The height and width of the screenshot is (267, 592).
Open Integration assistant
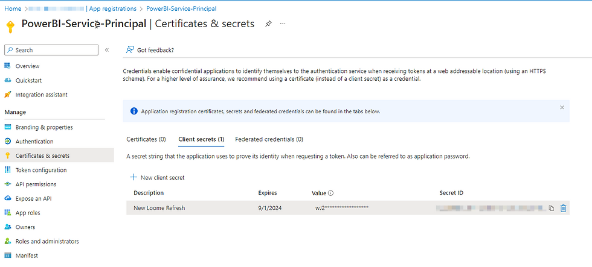(42, 95)
